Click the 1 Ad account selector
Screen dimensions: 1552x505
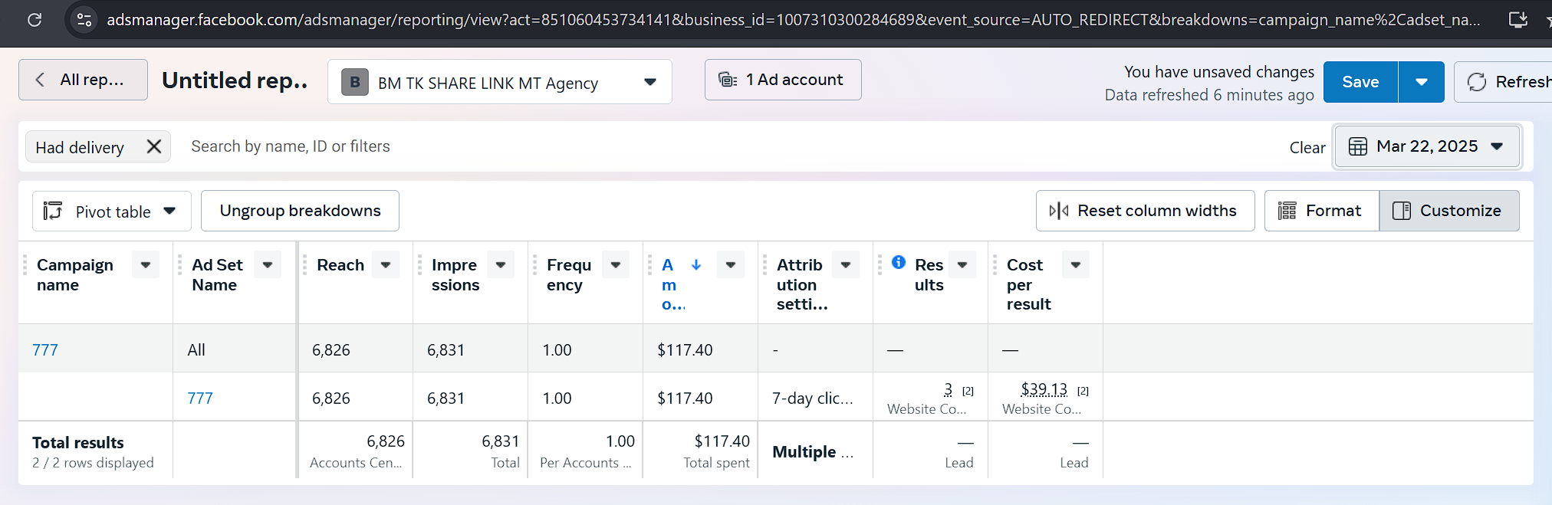tap(782, 80)
